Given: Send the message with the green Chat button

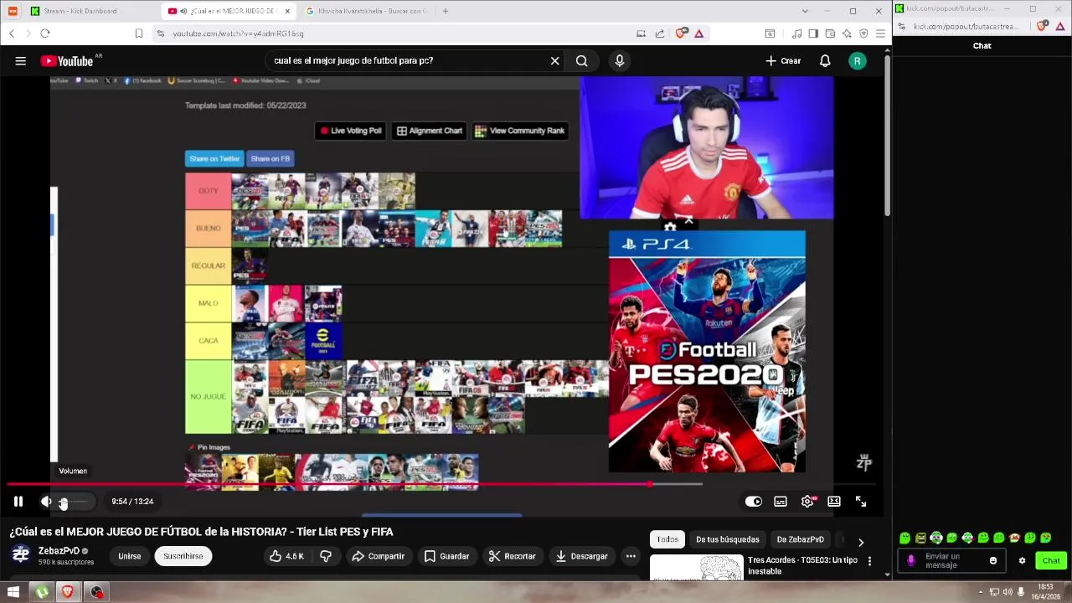Looking at the screenshot, I should point(1051,561).
